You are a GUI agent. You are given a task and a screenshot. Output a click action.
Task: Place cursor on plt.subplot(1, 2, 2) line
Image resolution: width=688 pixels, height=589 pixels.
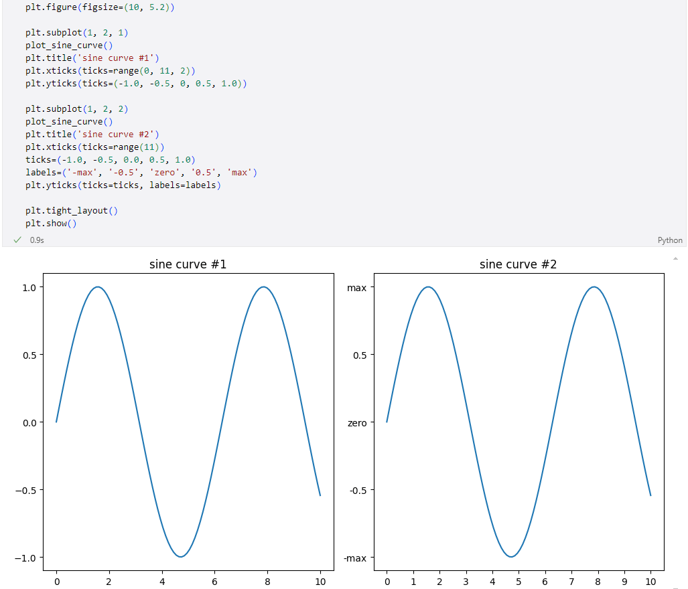pyautogui.click(x=77, y=108)
